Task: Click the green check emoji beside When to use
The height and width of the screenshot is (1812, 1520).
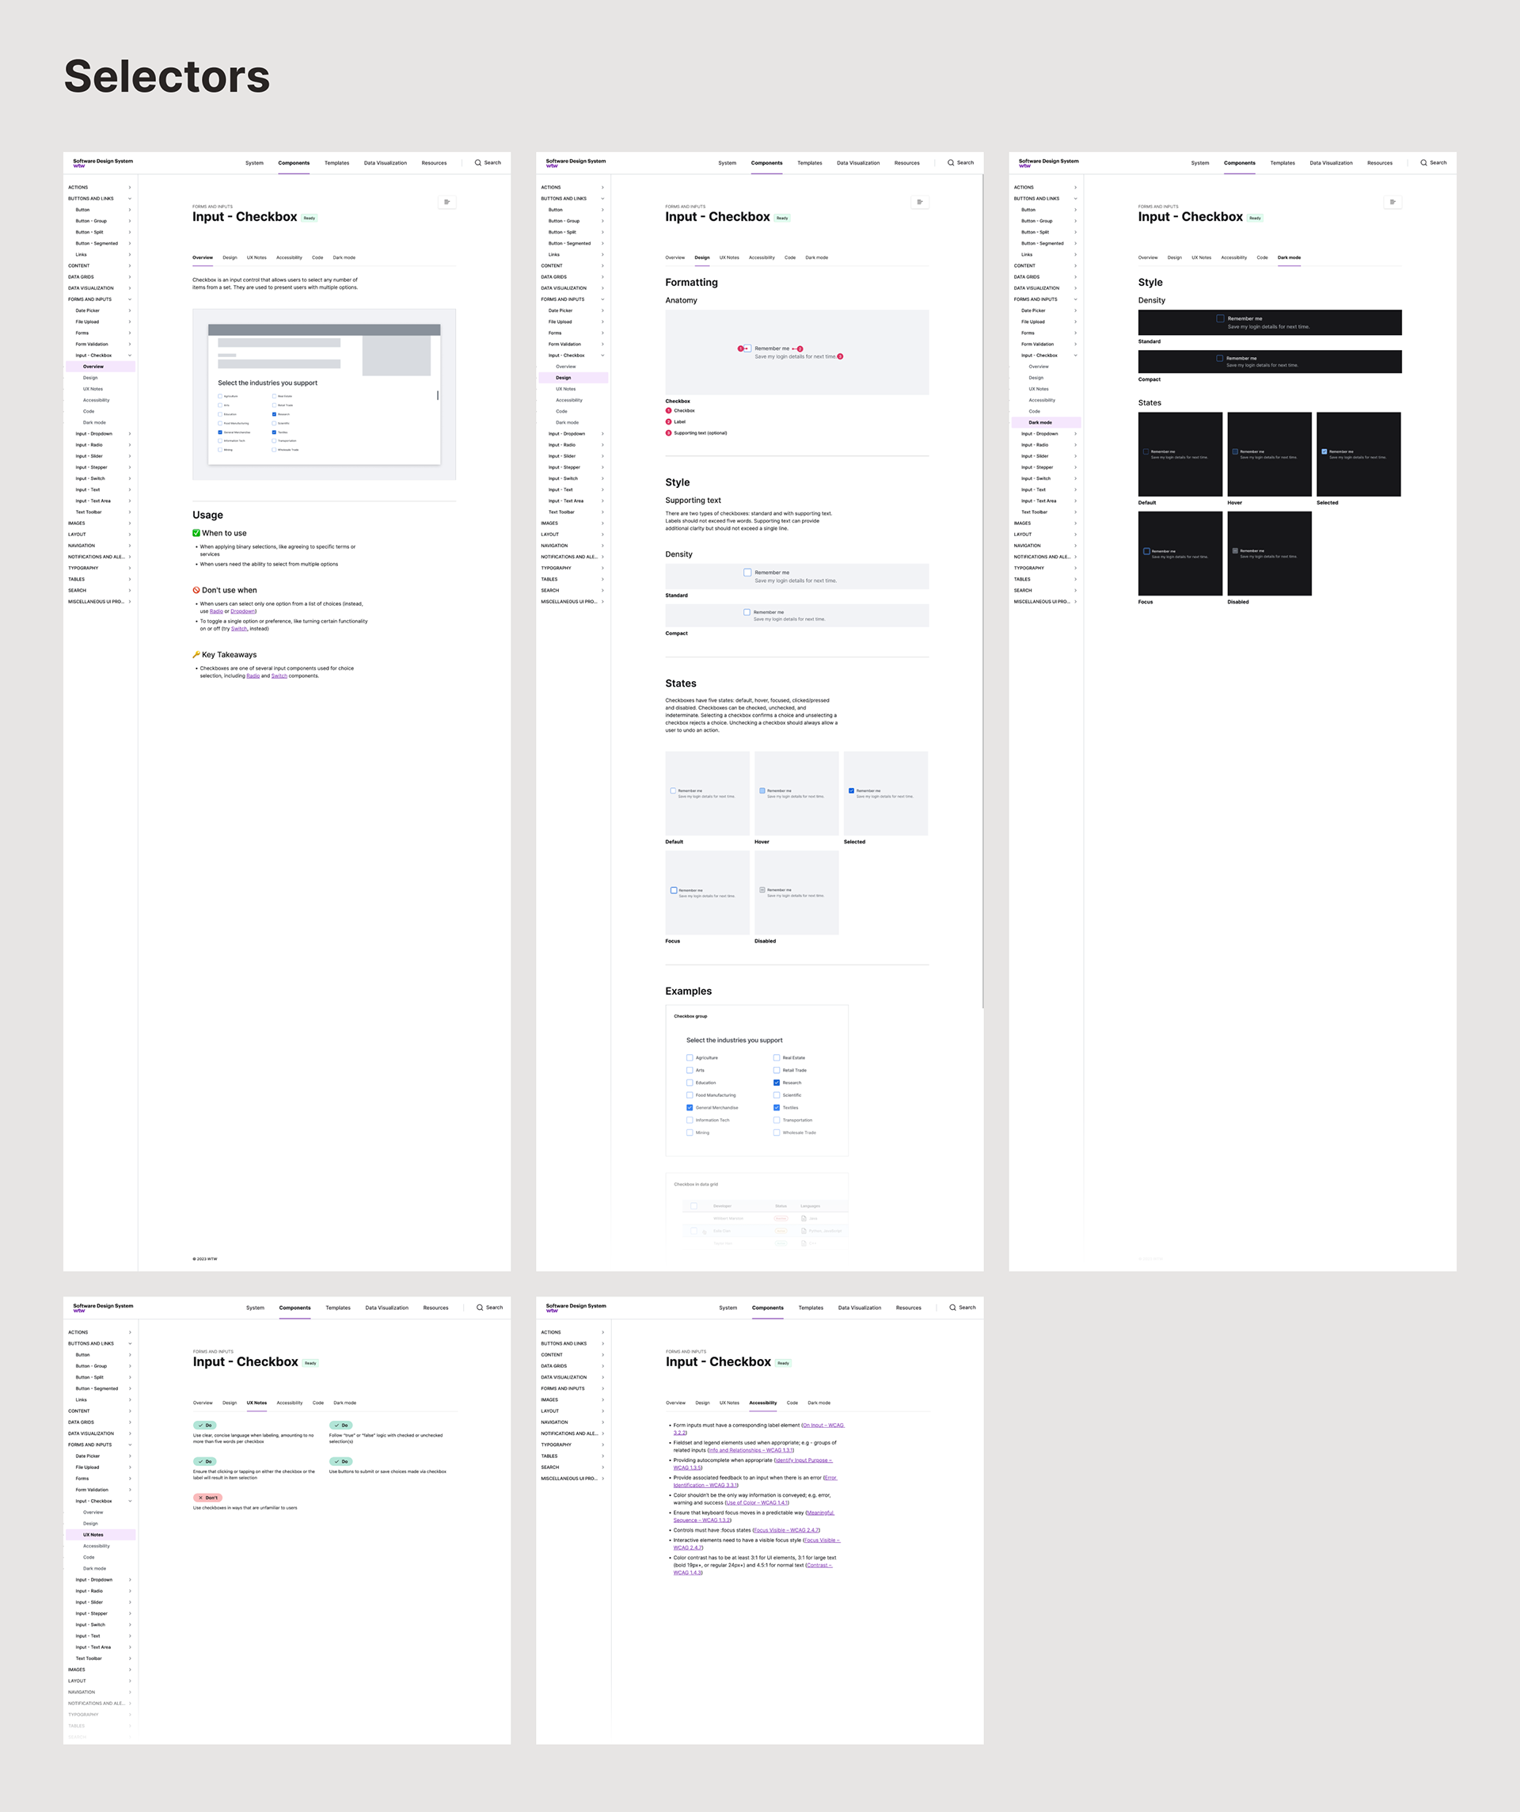Action: point(196,533)
